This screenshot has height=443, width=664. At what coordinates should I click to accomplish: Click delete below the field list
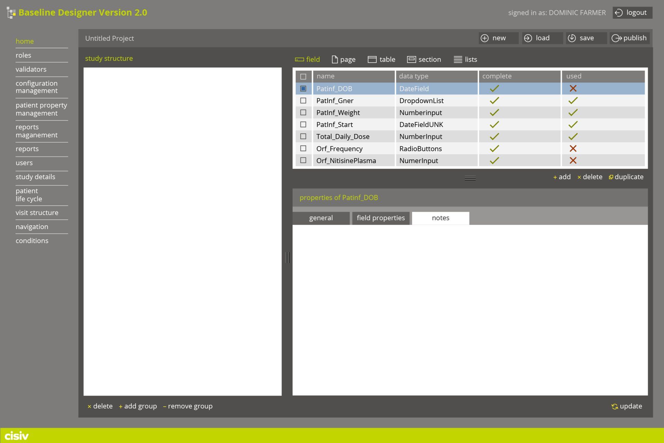pyautogui.click(x=590, y=177)
